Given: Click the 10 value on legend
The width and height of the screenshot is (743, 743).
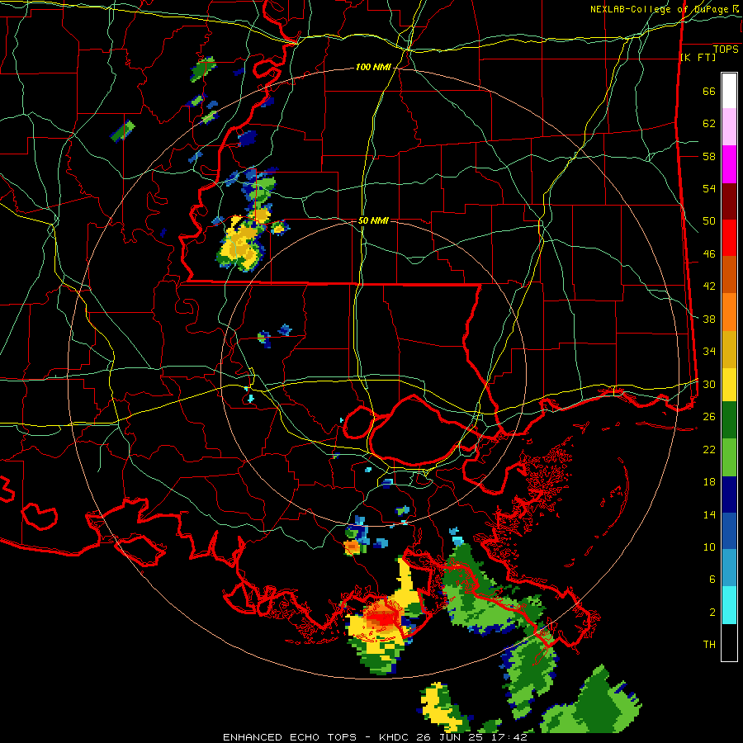Looking at the screenshot, I should click(709, 547).
